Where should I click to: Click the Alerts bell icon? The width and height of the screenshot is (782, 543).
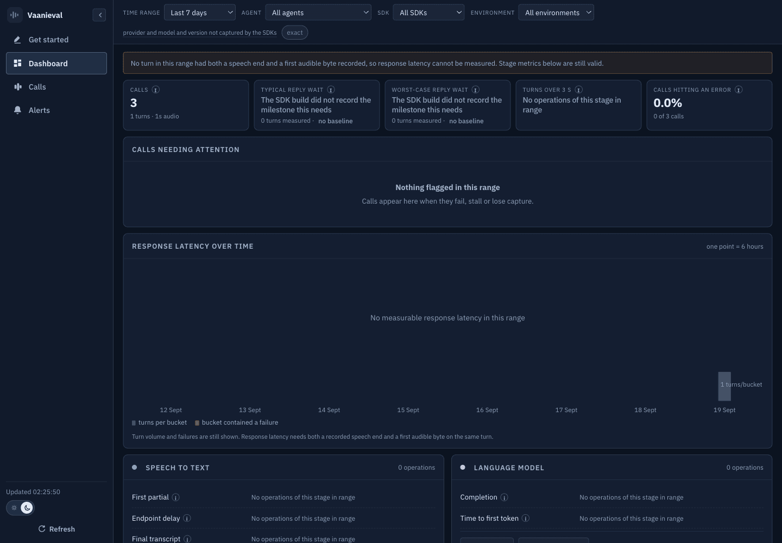(x=17, y=110)
